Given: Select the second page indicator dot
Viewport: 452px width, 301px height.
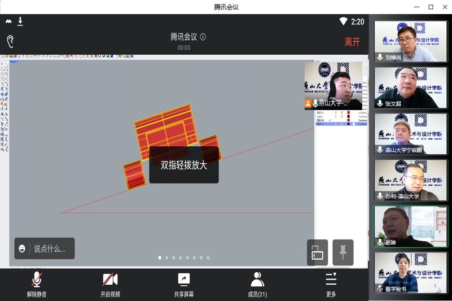Looking at the screenshot, I should (x=166, y=258).
